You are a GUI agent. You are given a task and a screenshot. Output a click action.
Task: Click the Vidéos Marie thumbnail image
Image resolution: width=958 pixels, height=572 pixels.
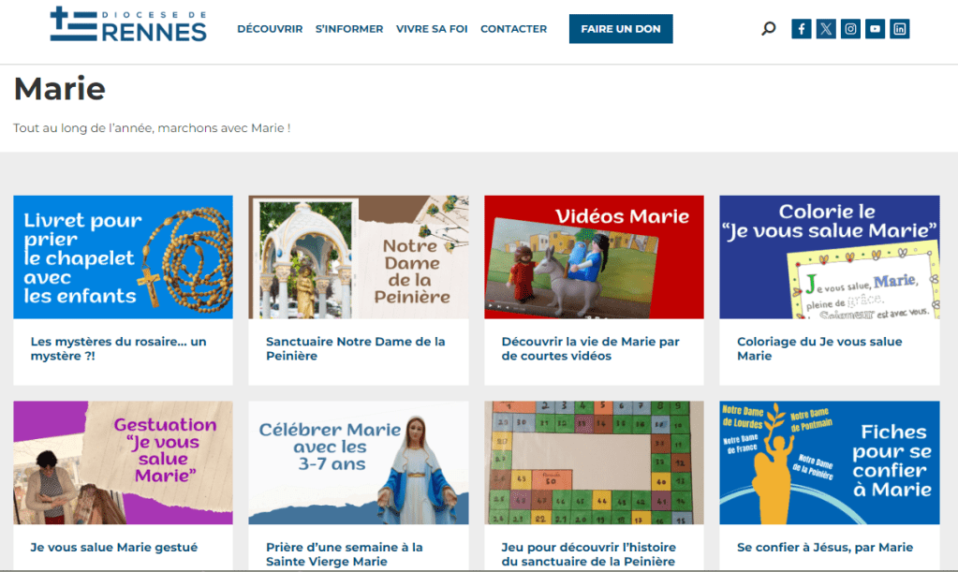point(594,257)
